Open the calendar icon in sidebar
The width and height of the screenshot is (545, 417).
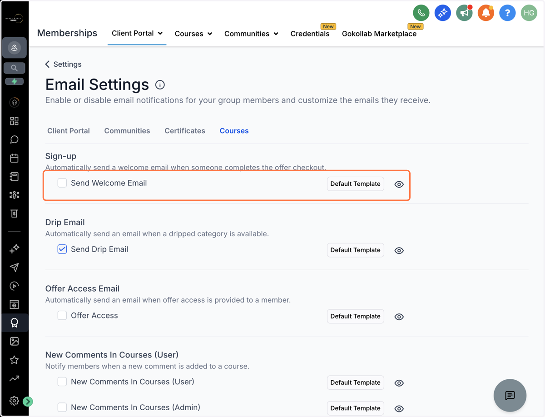(14, 158)
